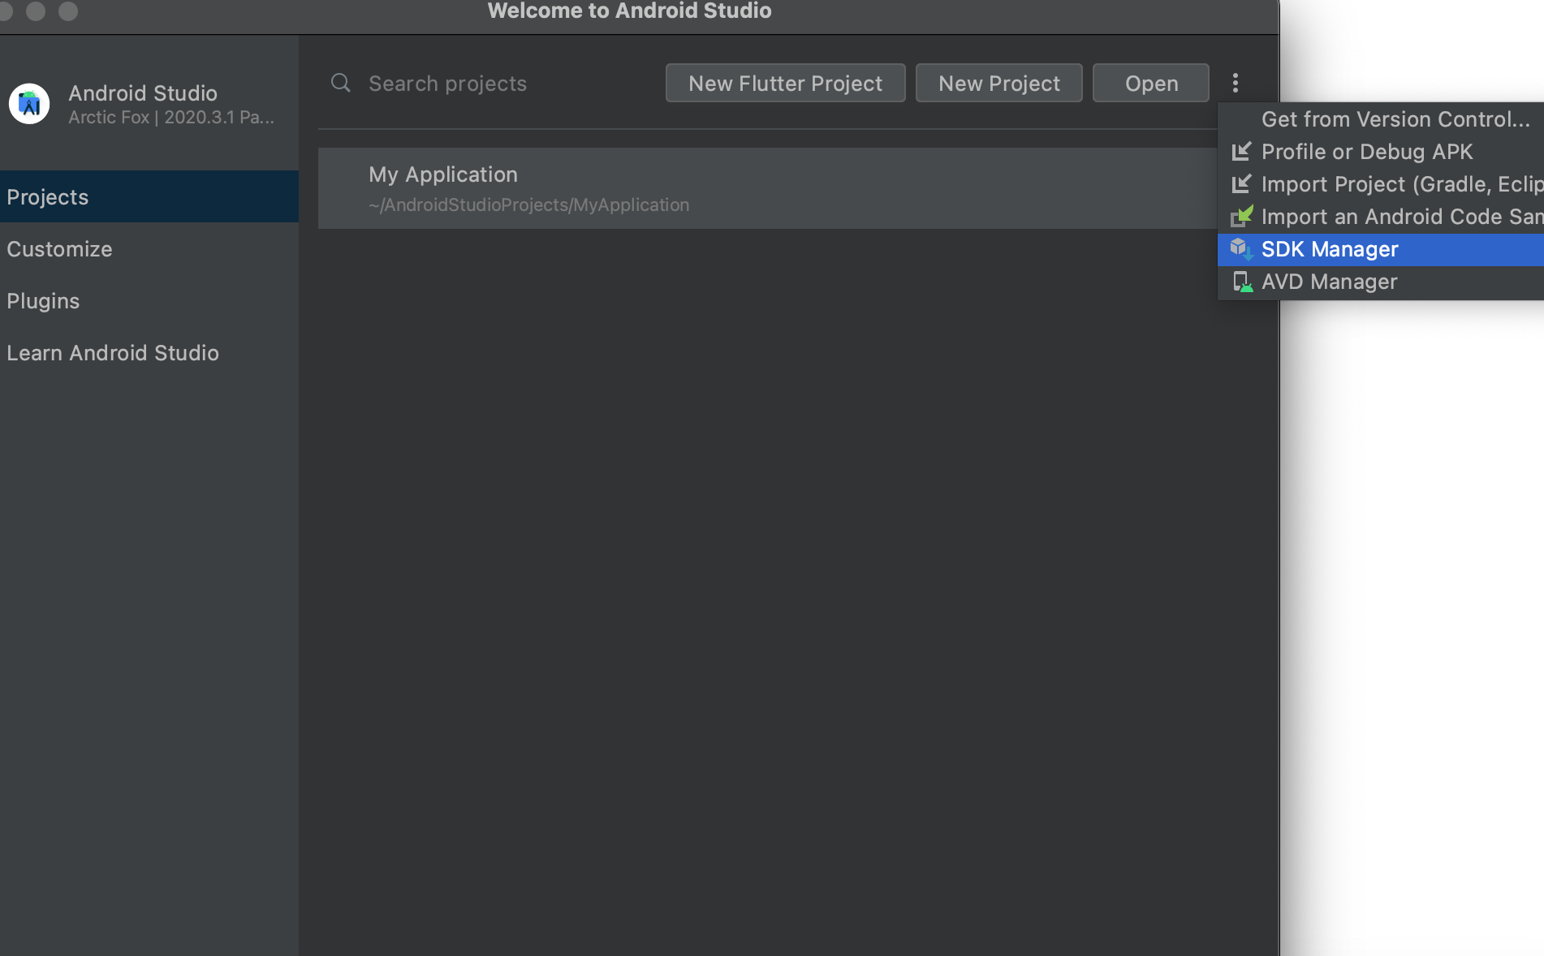
Task: Open AVD Manager from the menu
Action: coord(1381,282)
